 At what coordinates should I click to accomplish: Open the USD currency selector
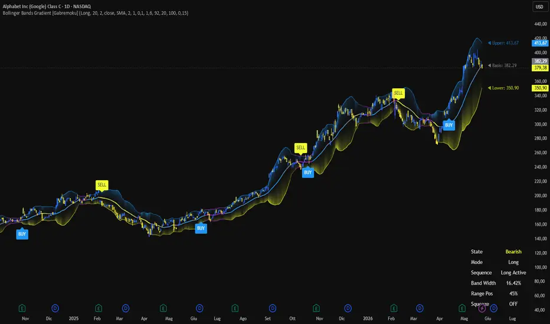[x=539, y=6]
